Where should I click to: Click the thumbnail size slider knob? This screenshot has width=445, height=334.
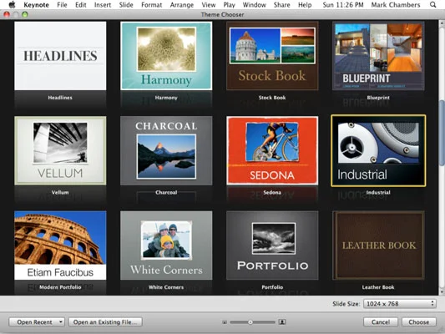250,322
